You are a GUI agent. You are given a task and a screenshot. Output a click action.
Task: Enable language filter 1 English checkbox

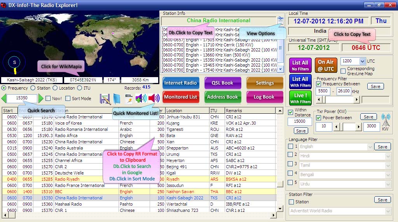tap(291, 146)
